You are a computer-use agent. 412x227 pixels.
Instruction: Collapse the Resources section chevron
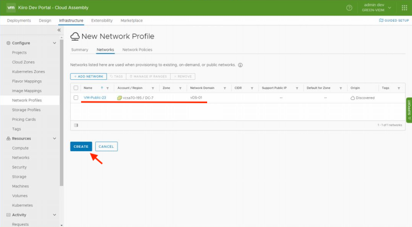pos(54,138)
